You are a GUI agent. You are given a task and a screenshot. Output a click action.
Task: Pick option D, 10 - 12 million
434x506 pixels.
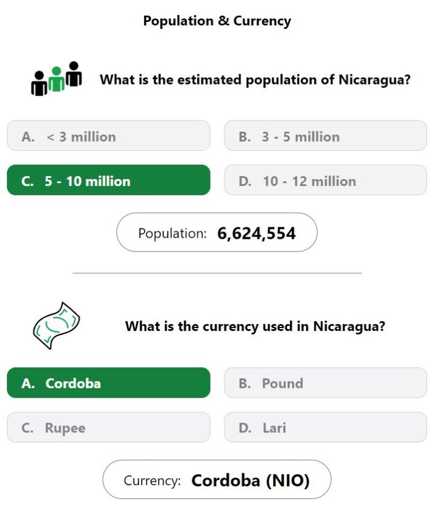coord(325,180)
